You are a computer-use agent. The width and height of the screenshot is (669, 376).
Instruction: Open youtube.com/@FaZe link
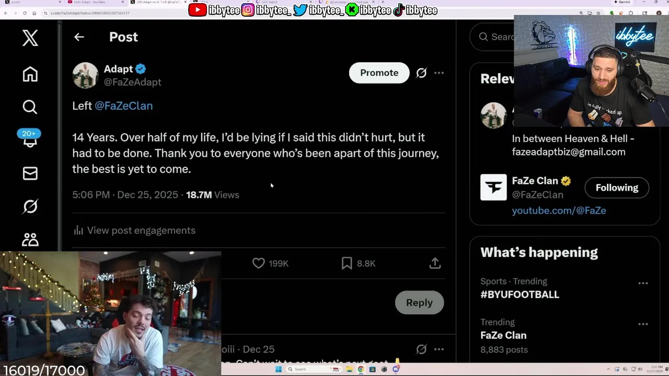click(x=559, y=210)
